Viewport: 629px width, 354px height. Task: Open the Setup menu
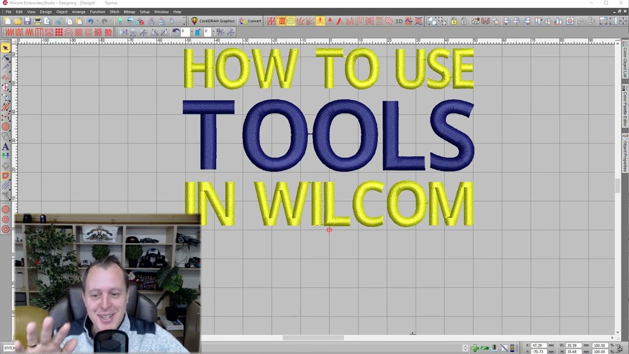144,12
